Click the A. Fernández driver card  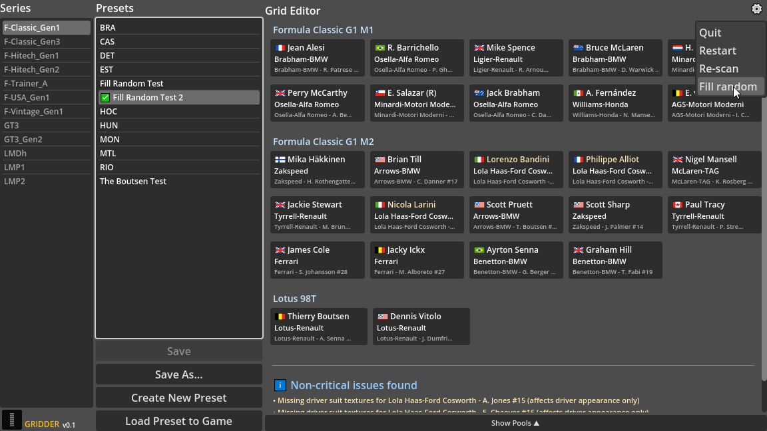(615, 103)
